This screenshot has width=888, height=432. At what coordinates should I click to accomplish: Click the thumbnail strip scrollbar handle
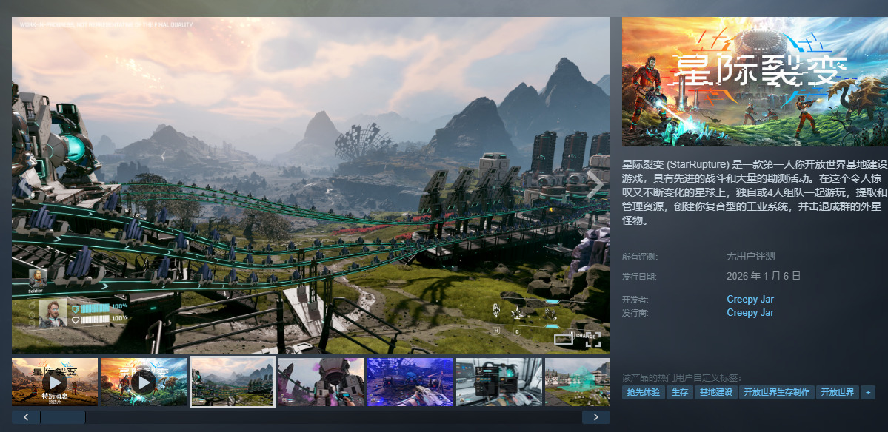coord(63,417)
